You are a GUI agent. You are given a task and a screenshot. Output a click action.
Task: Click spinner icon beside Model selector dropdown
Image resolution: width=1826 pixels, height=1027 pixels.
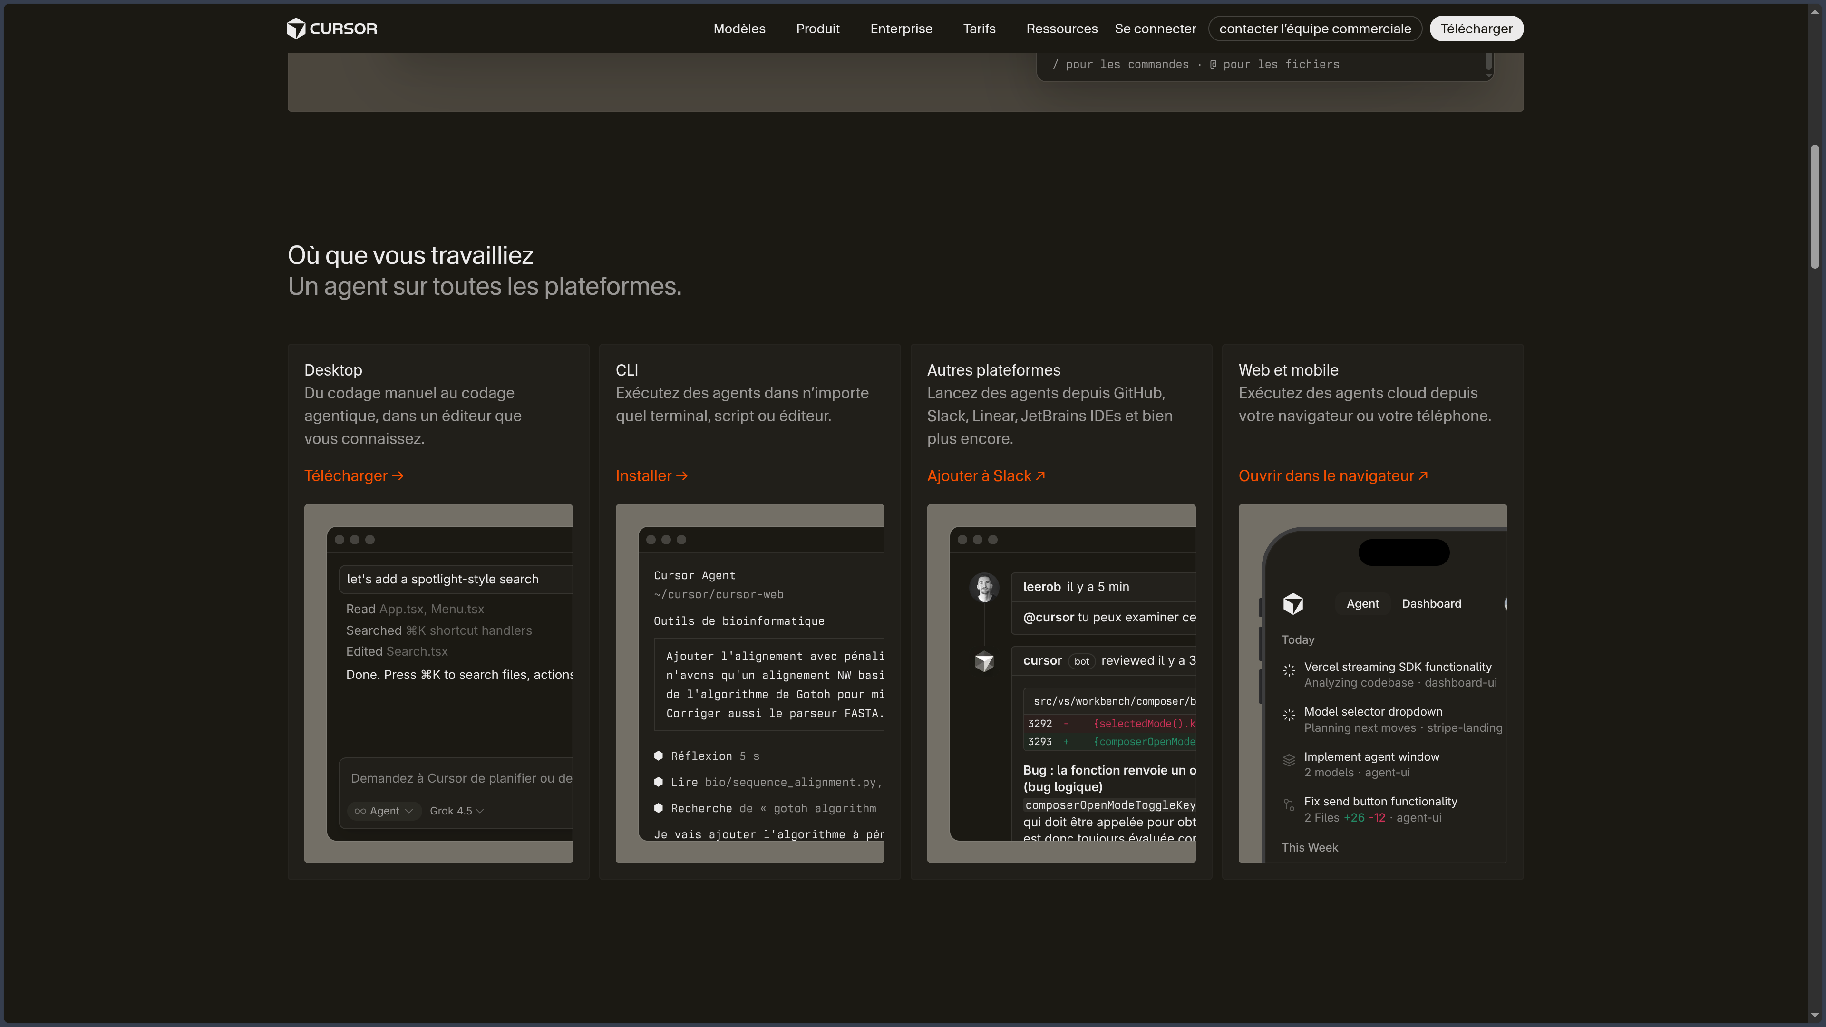1289,715
